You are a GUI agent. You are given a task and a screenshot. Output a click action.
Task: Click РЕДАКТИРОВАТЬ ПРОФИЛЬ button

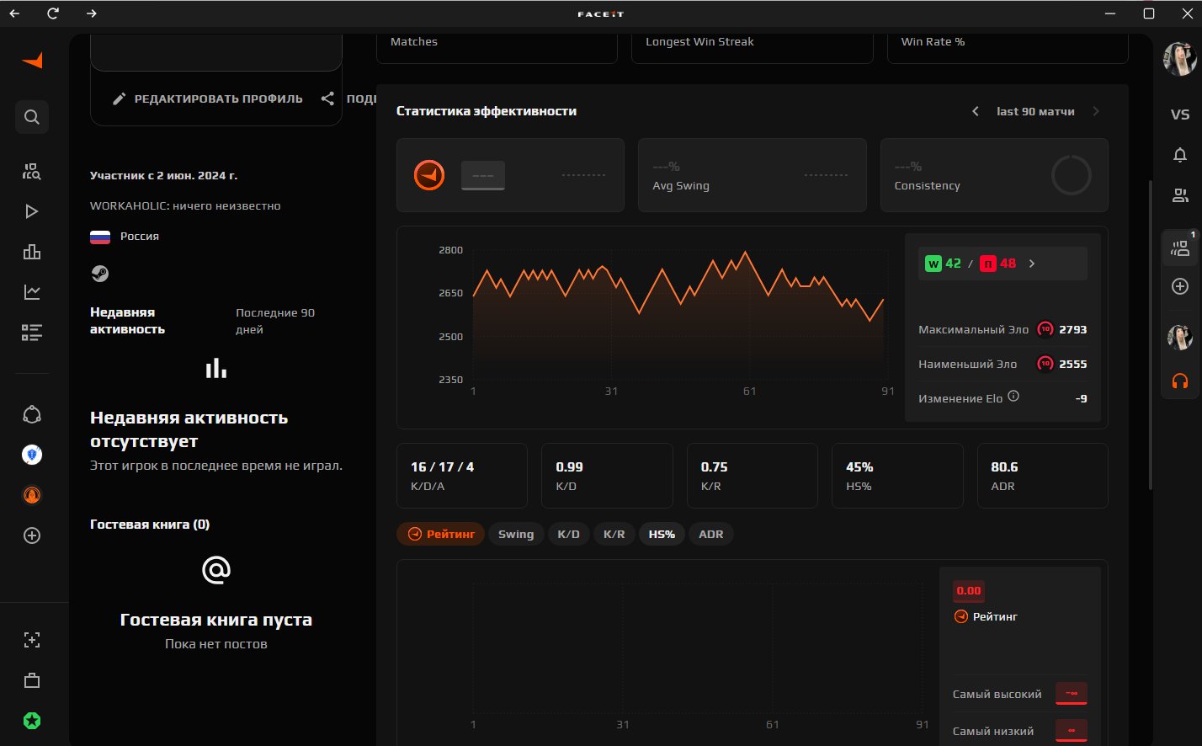207,99
